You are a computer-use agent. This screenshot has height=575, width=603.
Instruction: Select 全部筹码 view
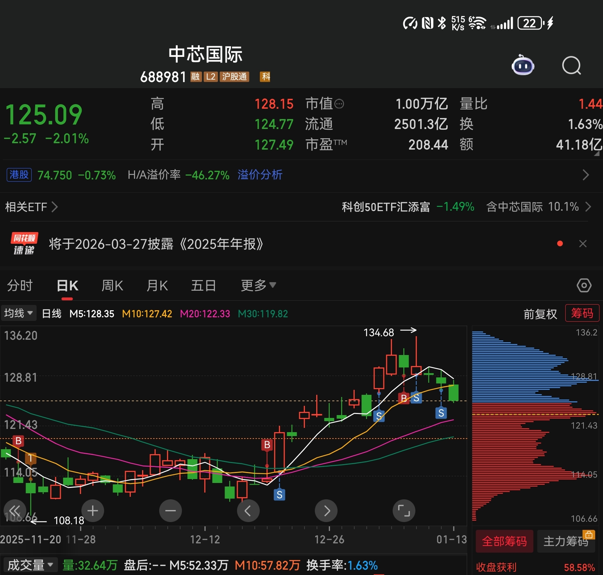coord(504,541)
